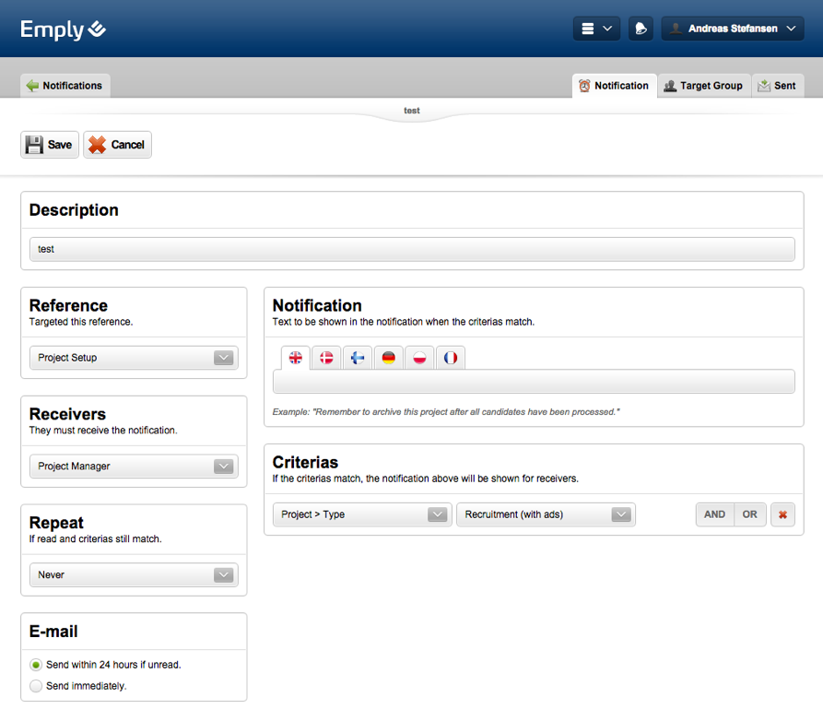Cancel editing the notification
The image size is (823, 709).
point(118,145)
